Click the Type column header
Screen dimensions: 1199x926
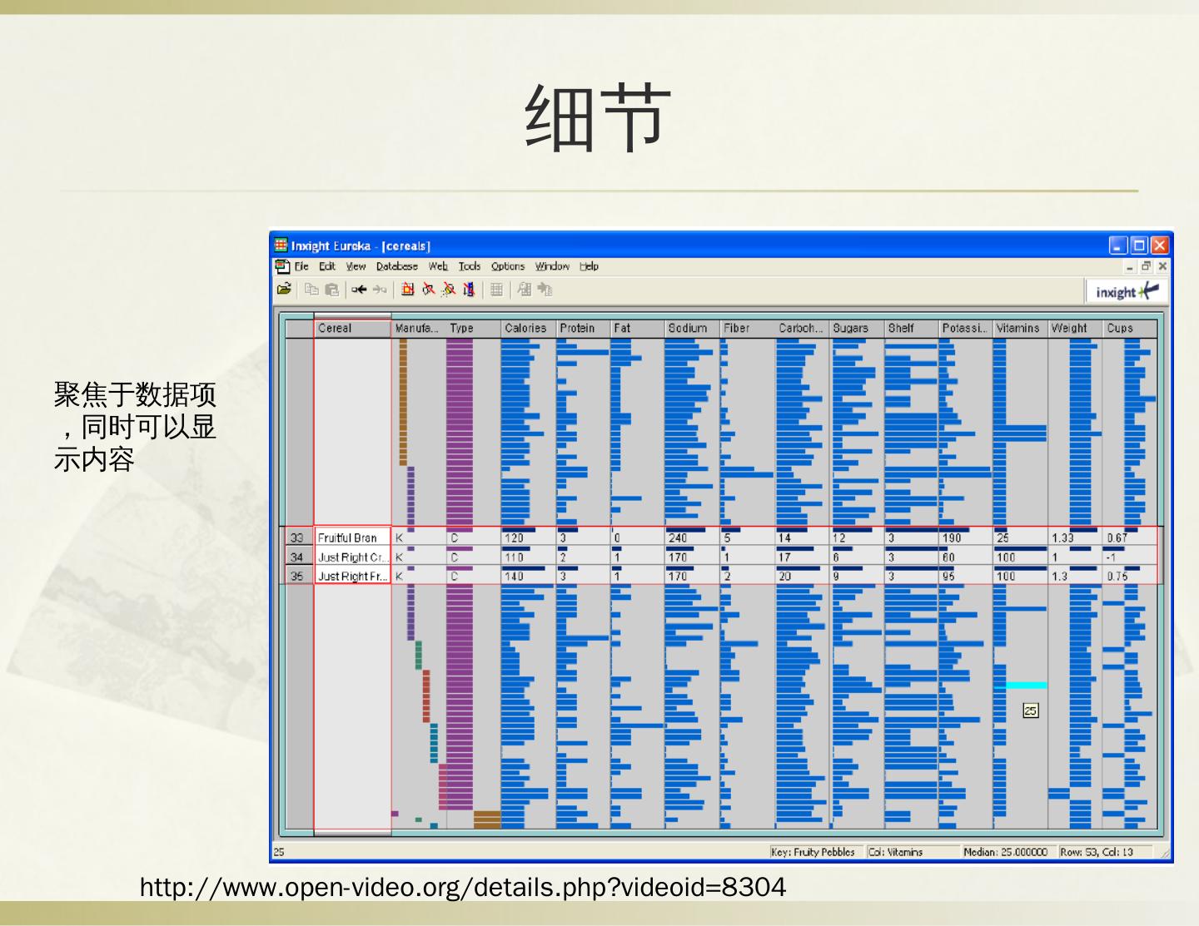[473, 328]
